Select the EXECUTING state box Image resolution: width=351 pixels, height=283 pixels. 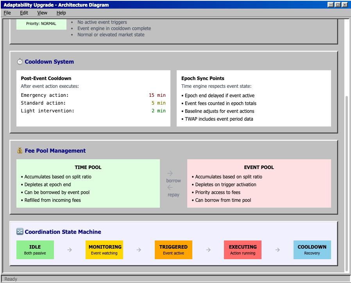243,250
